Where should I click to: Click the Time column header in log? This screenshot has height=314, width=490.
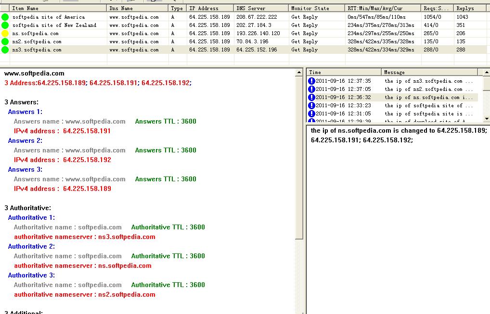(x=344, y=72)
